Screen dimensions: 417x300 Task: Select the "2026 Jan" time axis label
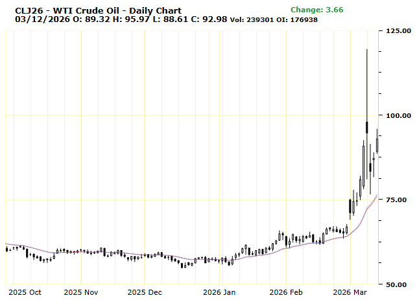point(220,292)
